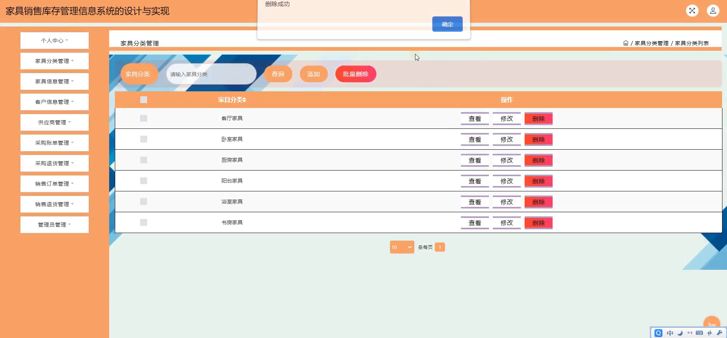
Task: Click 修改 for the 厨房家具 row
Action: pos(507,160)
